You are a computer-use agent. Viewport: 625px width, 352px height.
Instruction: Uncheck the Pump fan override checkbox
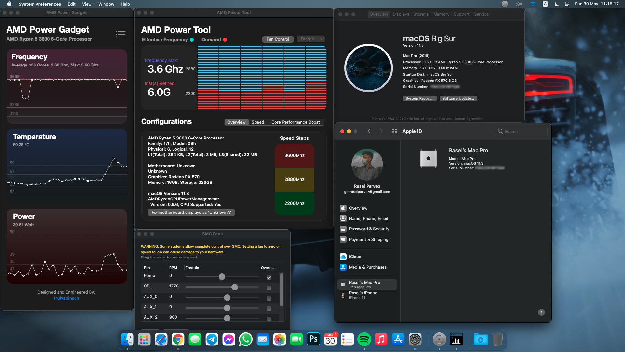[x=269, y=277]
